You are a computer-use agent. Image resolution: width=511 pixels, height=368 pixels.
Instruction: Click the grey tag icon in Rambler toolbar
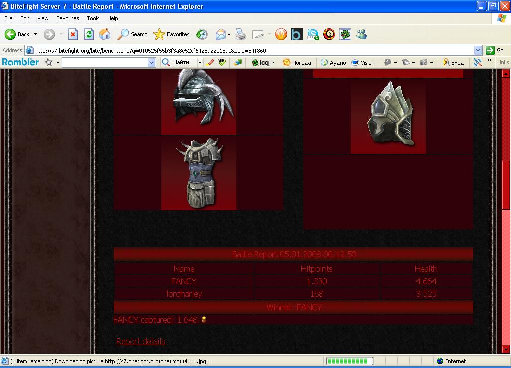coord(387,62)
